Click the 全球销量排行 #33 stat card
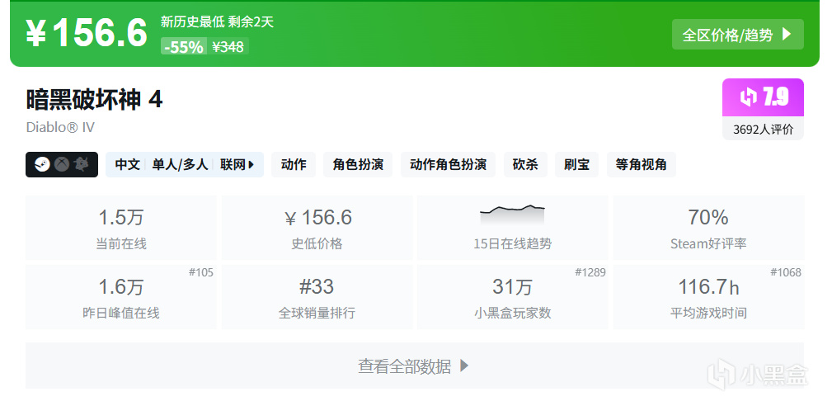Image resolution: width=832 pixels, height=401 pixels. click(317, 297)
